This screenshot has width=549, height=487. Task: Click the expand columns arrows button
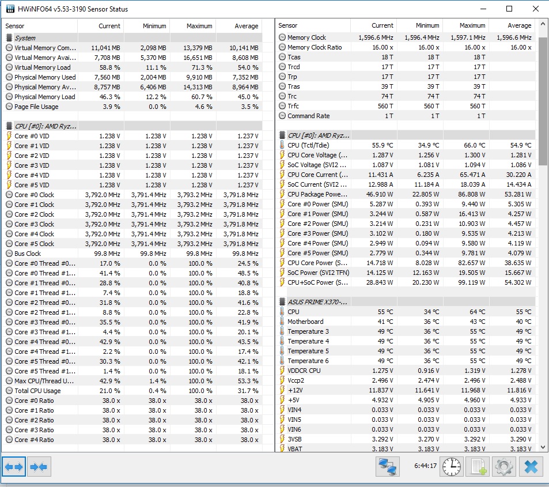tap(14, 466)
